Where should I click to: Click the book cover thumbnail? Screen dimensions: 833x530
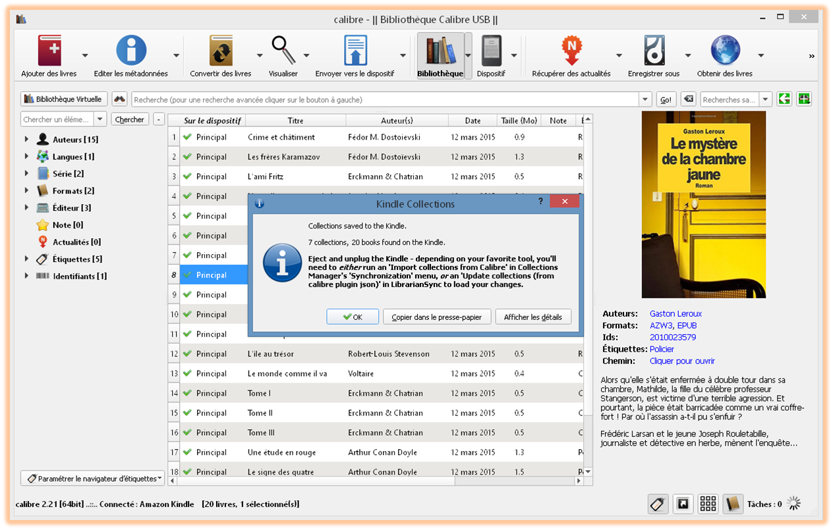704,204
